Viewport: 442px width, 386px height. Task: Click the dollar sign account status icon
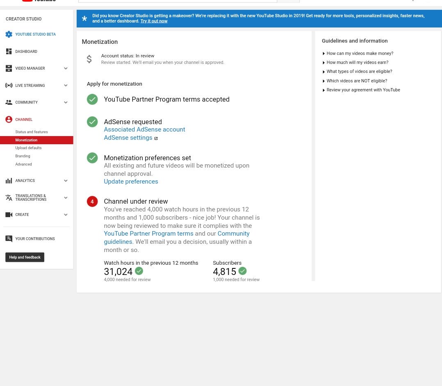[89, 59]
